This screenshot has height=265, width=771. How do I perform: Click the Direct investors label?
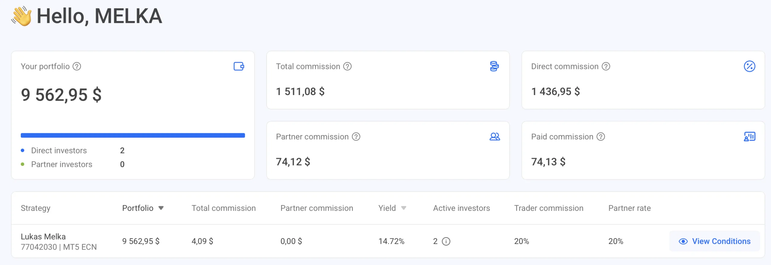pyautogui.click(x=59, y=150)
